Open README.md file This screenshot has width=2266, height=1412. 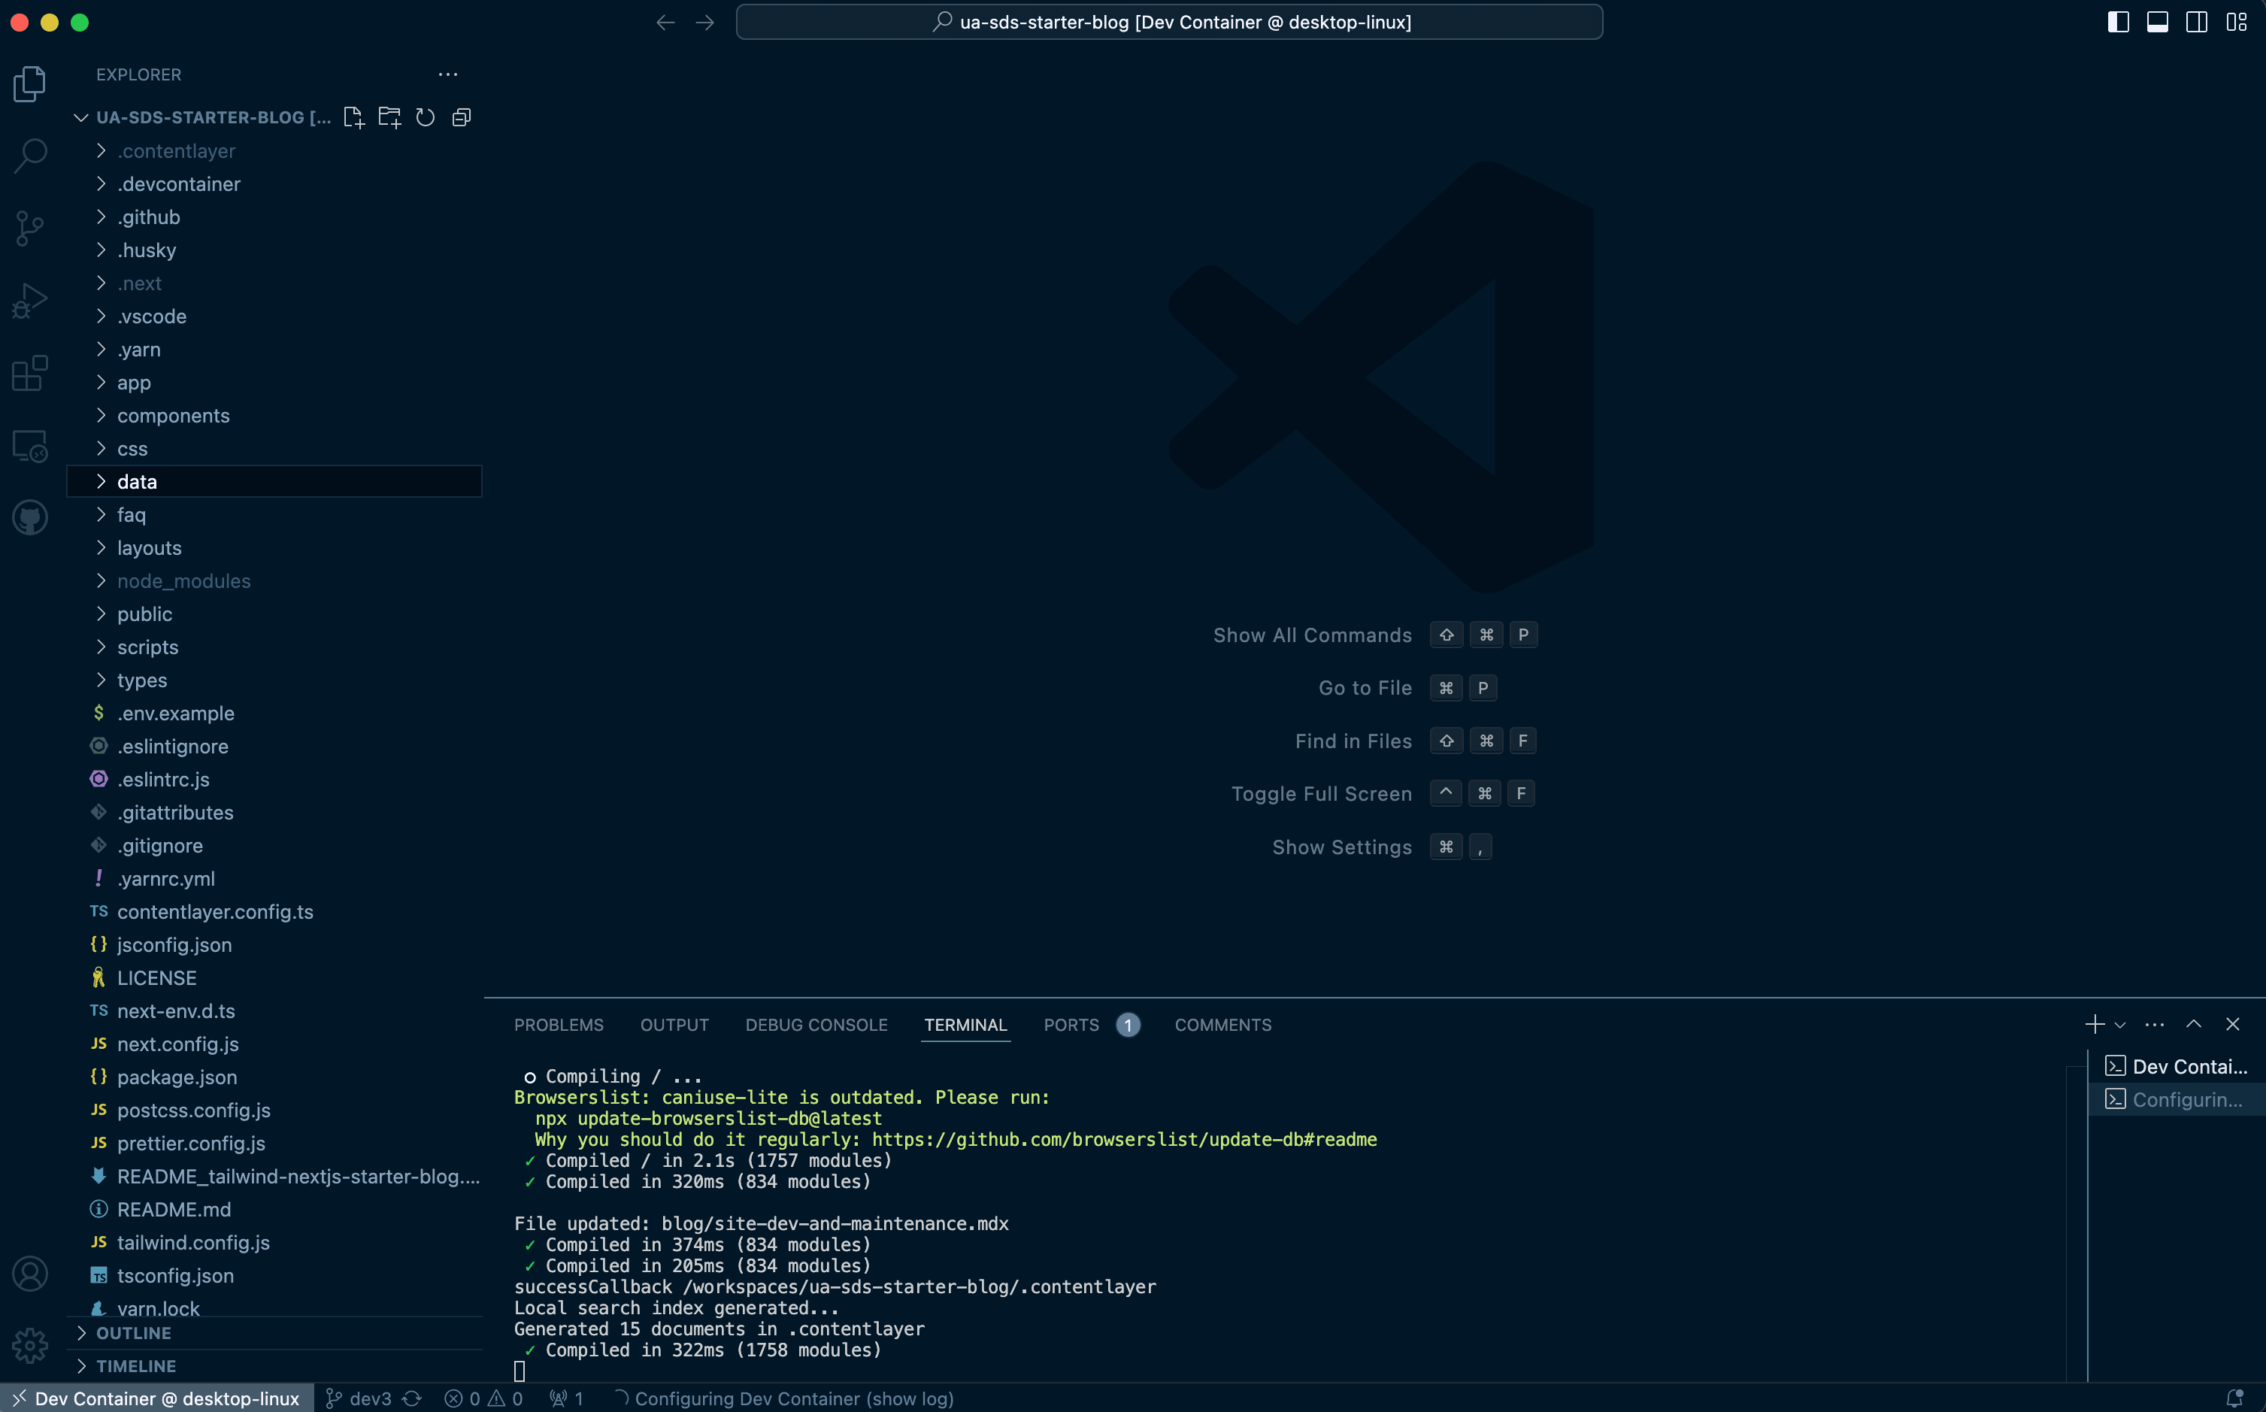click(x=274, y=1211)
